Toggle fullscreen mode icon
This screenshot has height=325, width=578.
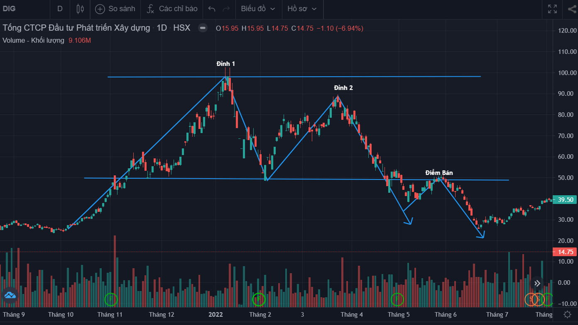(x=552, y=9)
